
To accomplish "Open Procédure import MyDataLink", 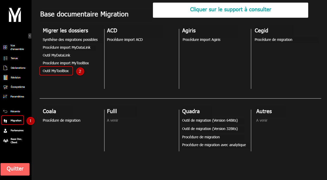I will (x=66, y=47).
